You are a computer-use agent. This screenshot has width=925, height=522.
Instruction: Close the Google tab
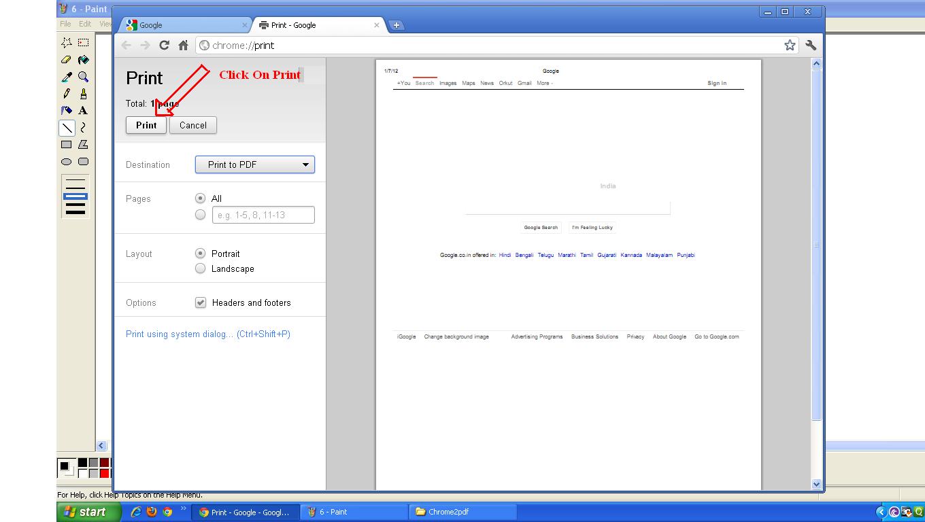click(245, 25)
